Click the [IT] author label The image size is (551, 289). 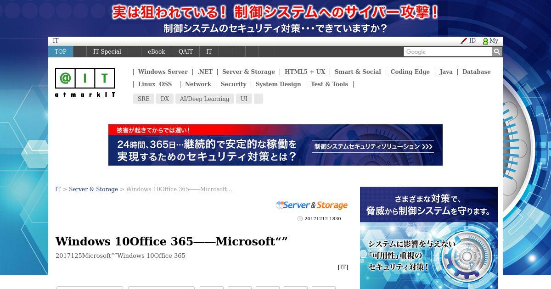click(x=343, y=267)
